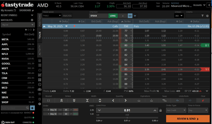The height and width of the screenshot is (124, 212).
Task: Move strikes down with double down arrow
Action: [x=74, y=101]
